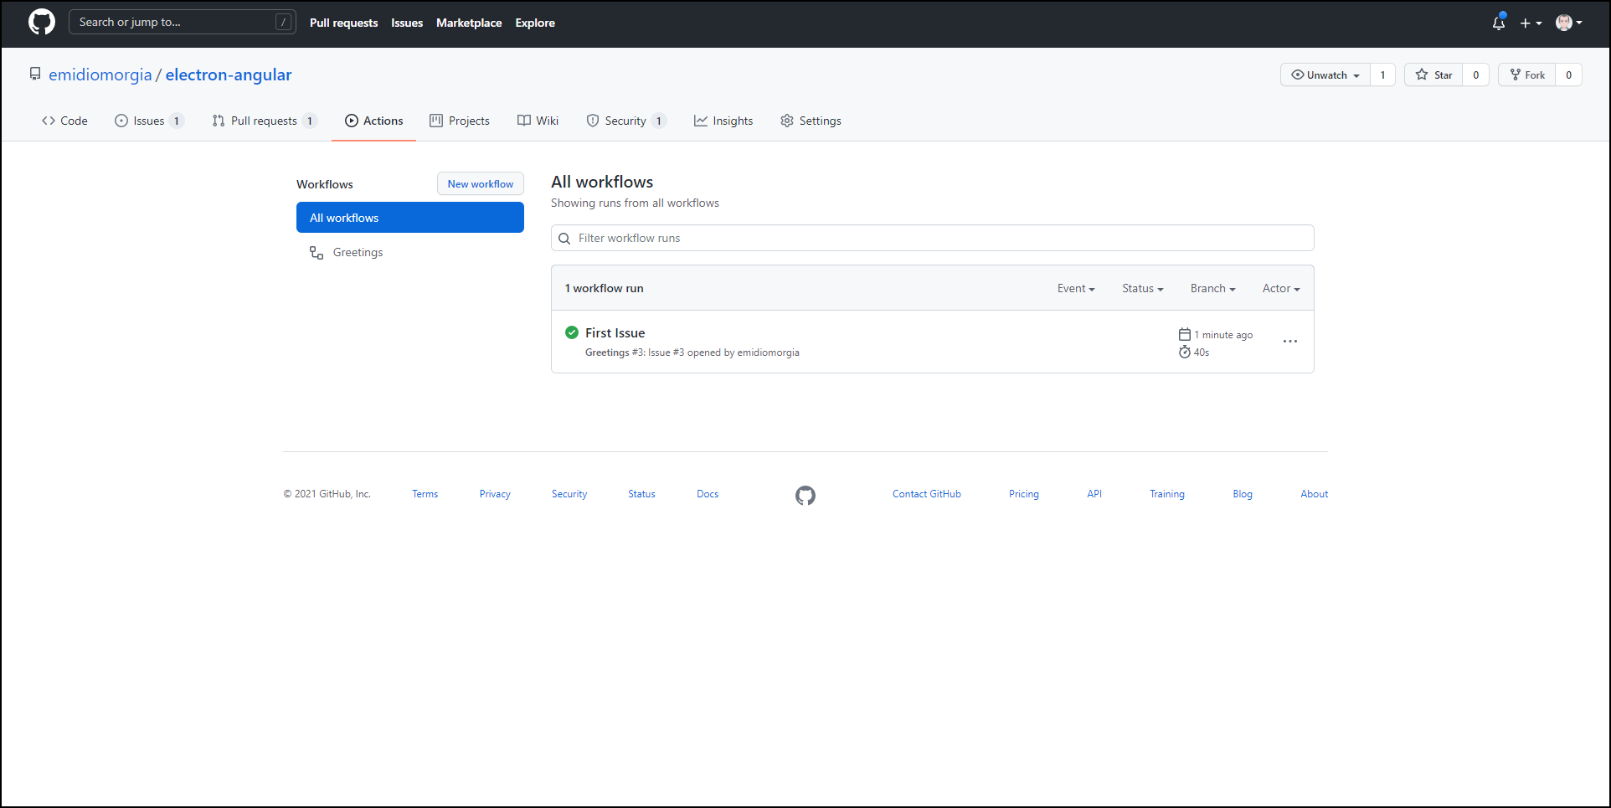
Task: Select All workflows in the sidebar
Action: pos(409,218)
